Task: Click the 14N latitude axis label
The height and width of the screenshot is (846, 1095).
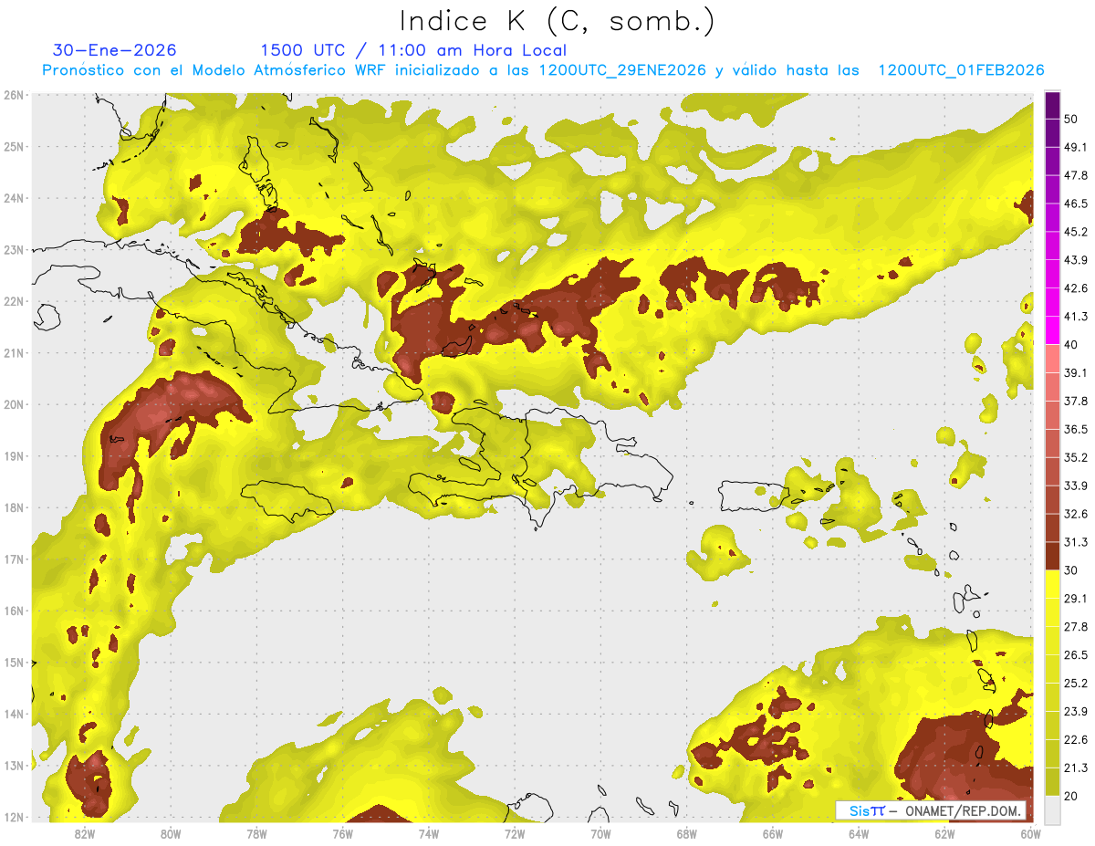Action: [x=13, y=714]
